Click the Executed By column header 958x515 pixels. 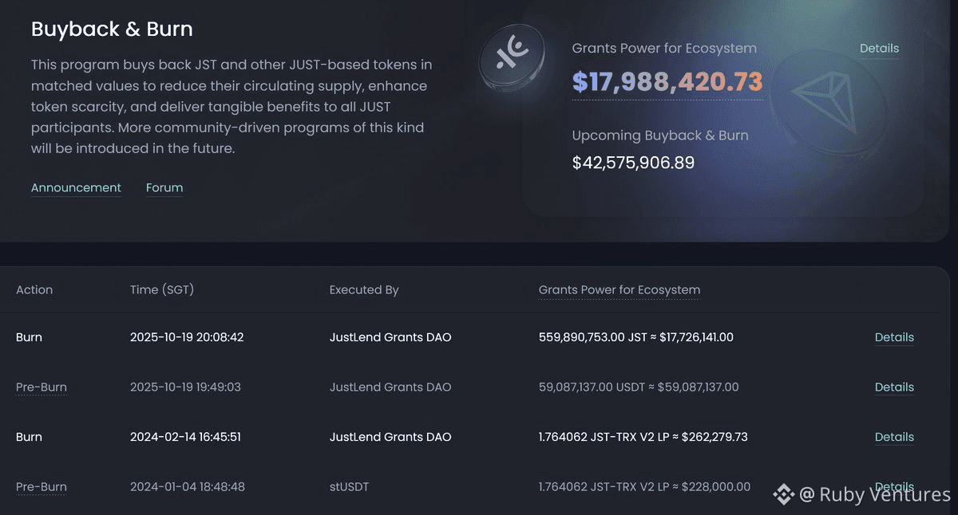[x=364, y=290]
